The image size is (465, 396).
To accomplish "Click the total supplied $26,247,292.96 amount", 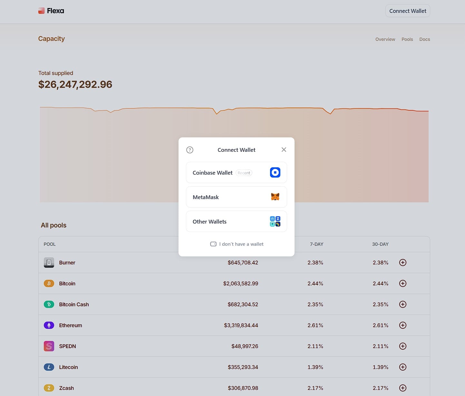I will coord(75,84).
